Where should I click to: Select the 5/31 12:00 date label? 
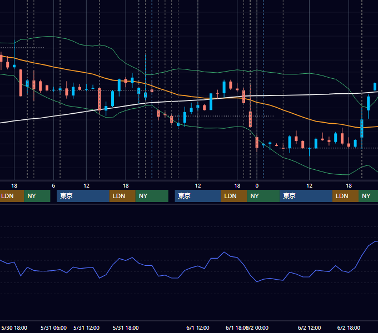(x=86, y=327)
